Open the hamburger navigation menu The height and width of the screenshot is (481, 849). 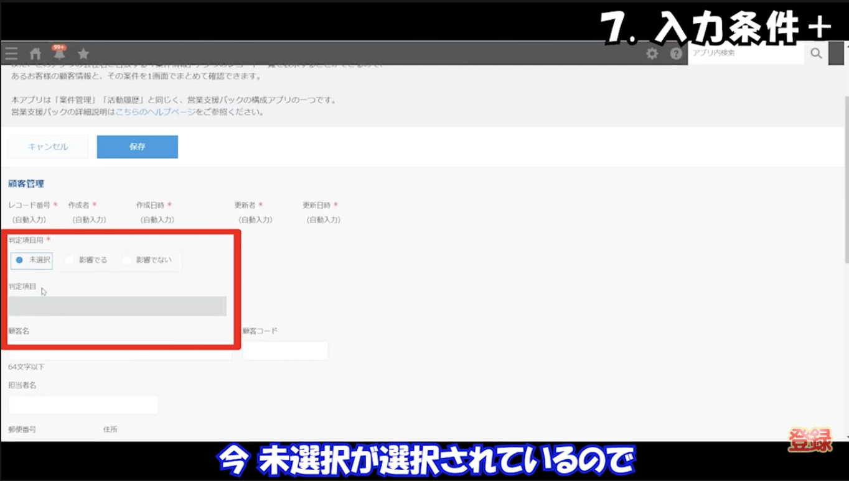coord(11,53)
